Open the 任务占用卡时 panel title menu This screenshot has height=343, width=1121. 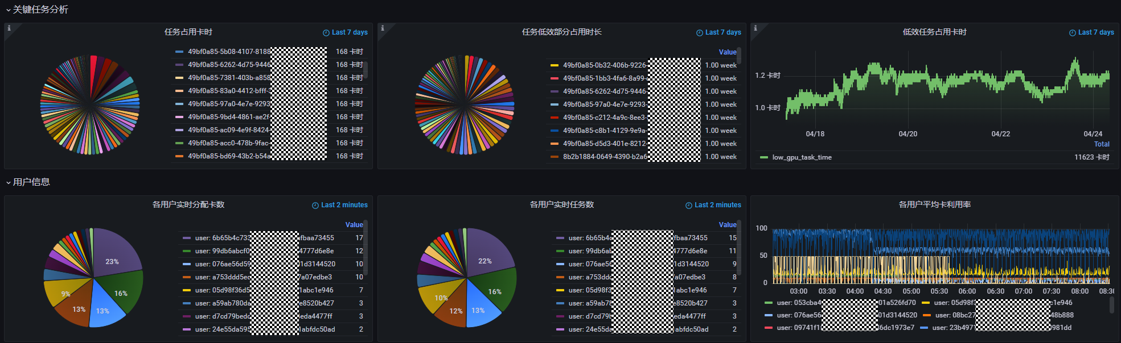point(188,32)
